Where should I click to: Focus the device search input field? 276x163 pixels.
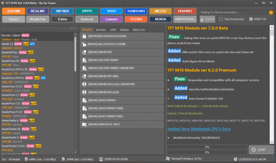click(x=35, y=29)
